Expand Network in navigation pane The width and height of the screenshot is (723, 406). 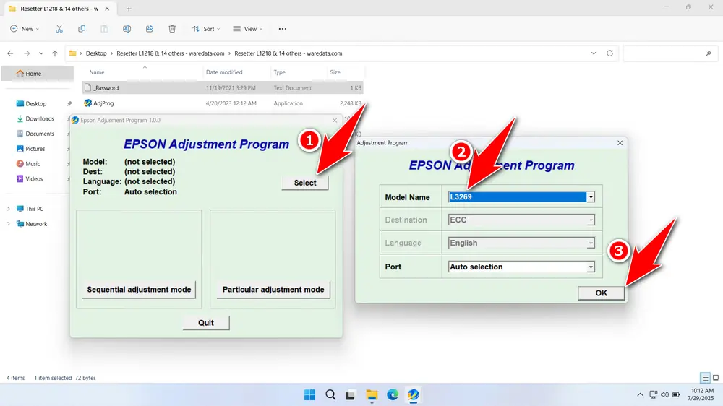tap(8, 224)
